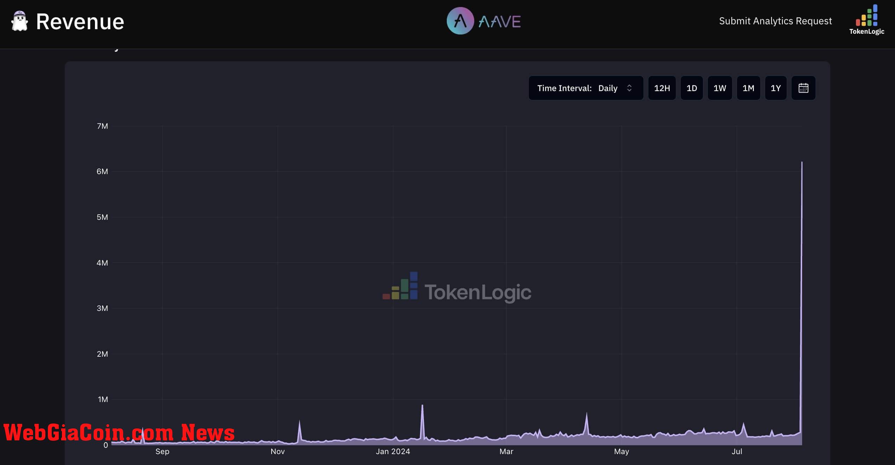Viewport: 895px width, 465px height.
Task: Open the calendar date picker icon
Action: click(x=803, y=88)
